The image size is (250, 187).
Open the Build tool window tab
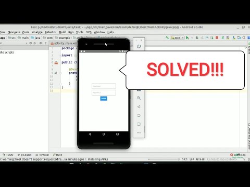(x=58, y=155)
